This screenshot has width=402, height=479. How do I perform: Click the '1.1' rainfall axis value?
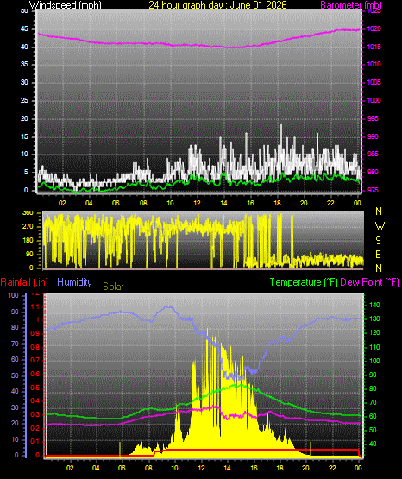coord(35,306)
